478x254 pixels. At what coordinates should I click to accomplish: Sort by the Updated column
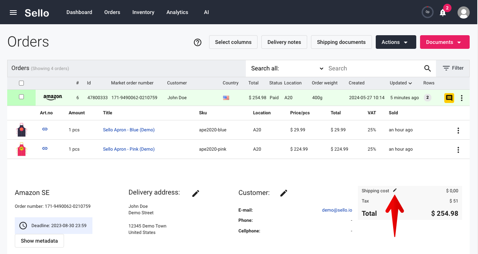(x=401, y=83)
